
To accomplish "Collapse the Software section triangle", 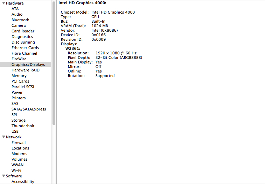I will click(x=4, y=176).
